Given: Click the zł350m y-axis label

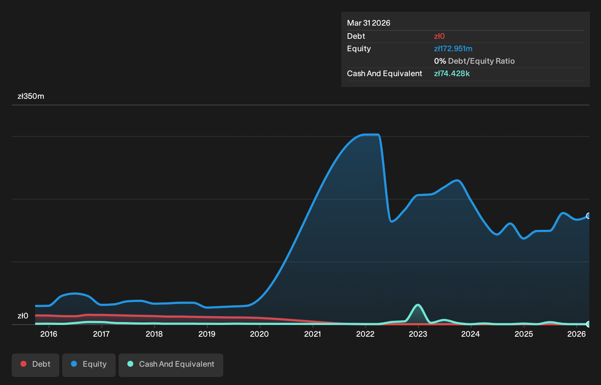Looking at the screenshot, I should (x=31, y=96).
